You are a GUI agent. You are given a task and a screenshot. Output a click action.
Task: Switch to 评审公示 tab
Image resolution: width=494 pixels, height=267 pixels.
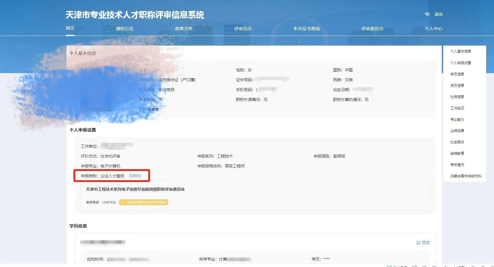pos(243,29)
